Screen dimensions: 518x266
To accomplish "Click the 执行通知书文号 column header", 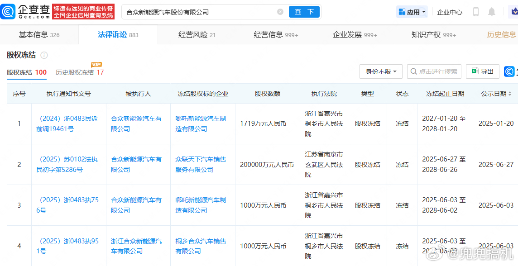I will 69,94.
